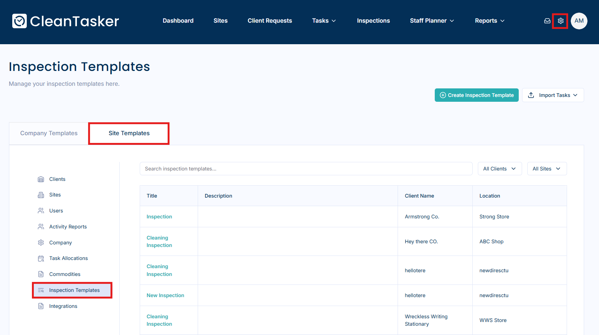
Task: Click Create Inspection Template button
Action: point(476,95)
